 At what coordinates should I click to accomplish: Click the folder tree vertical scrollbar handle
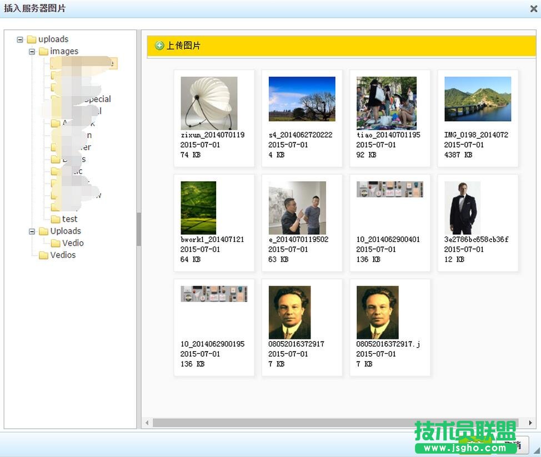139,230
